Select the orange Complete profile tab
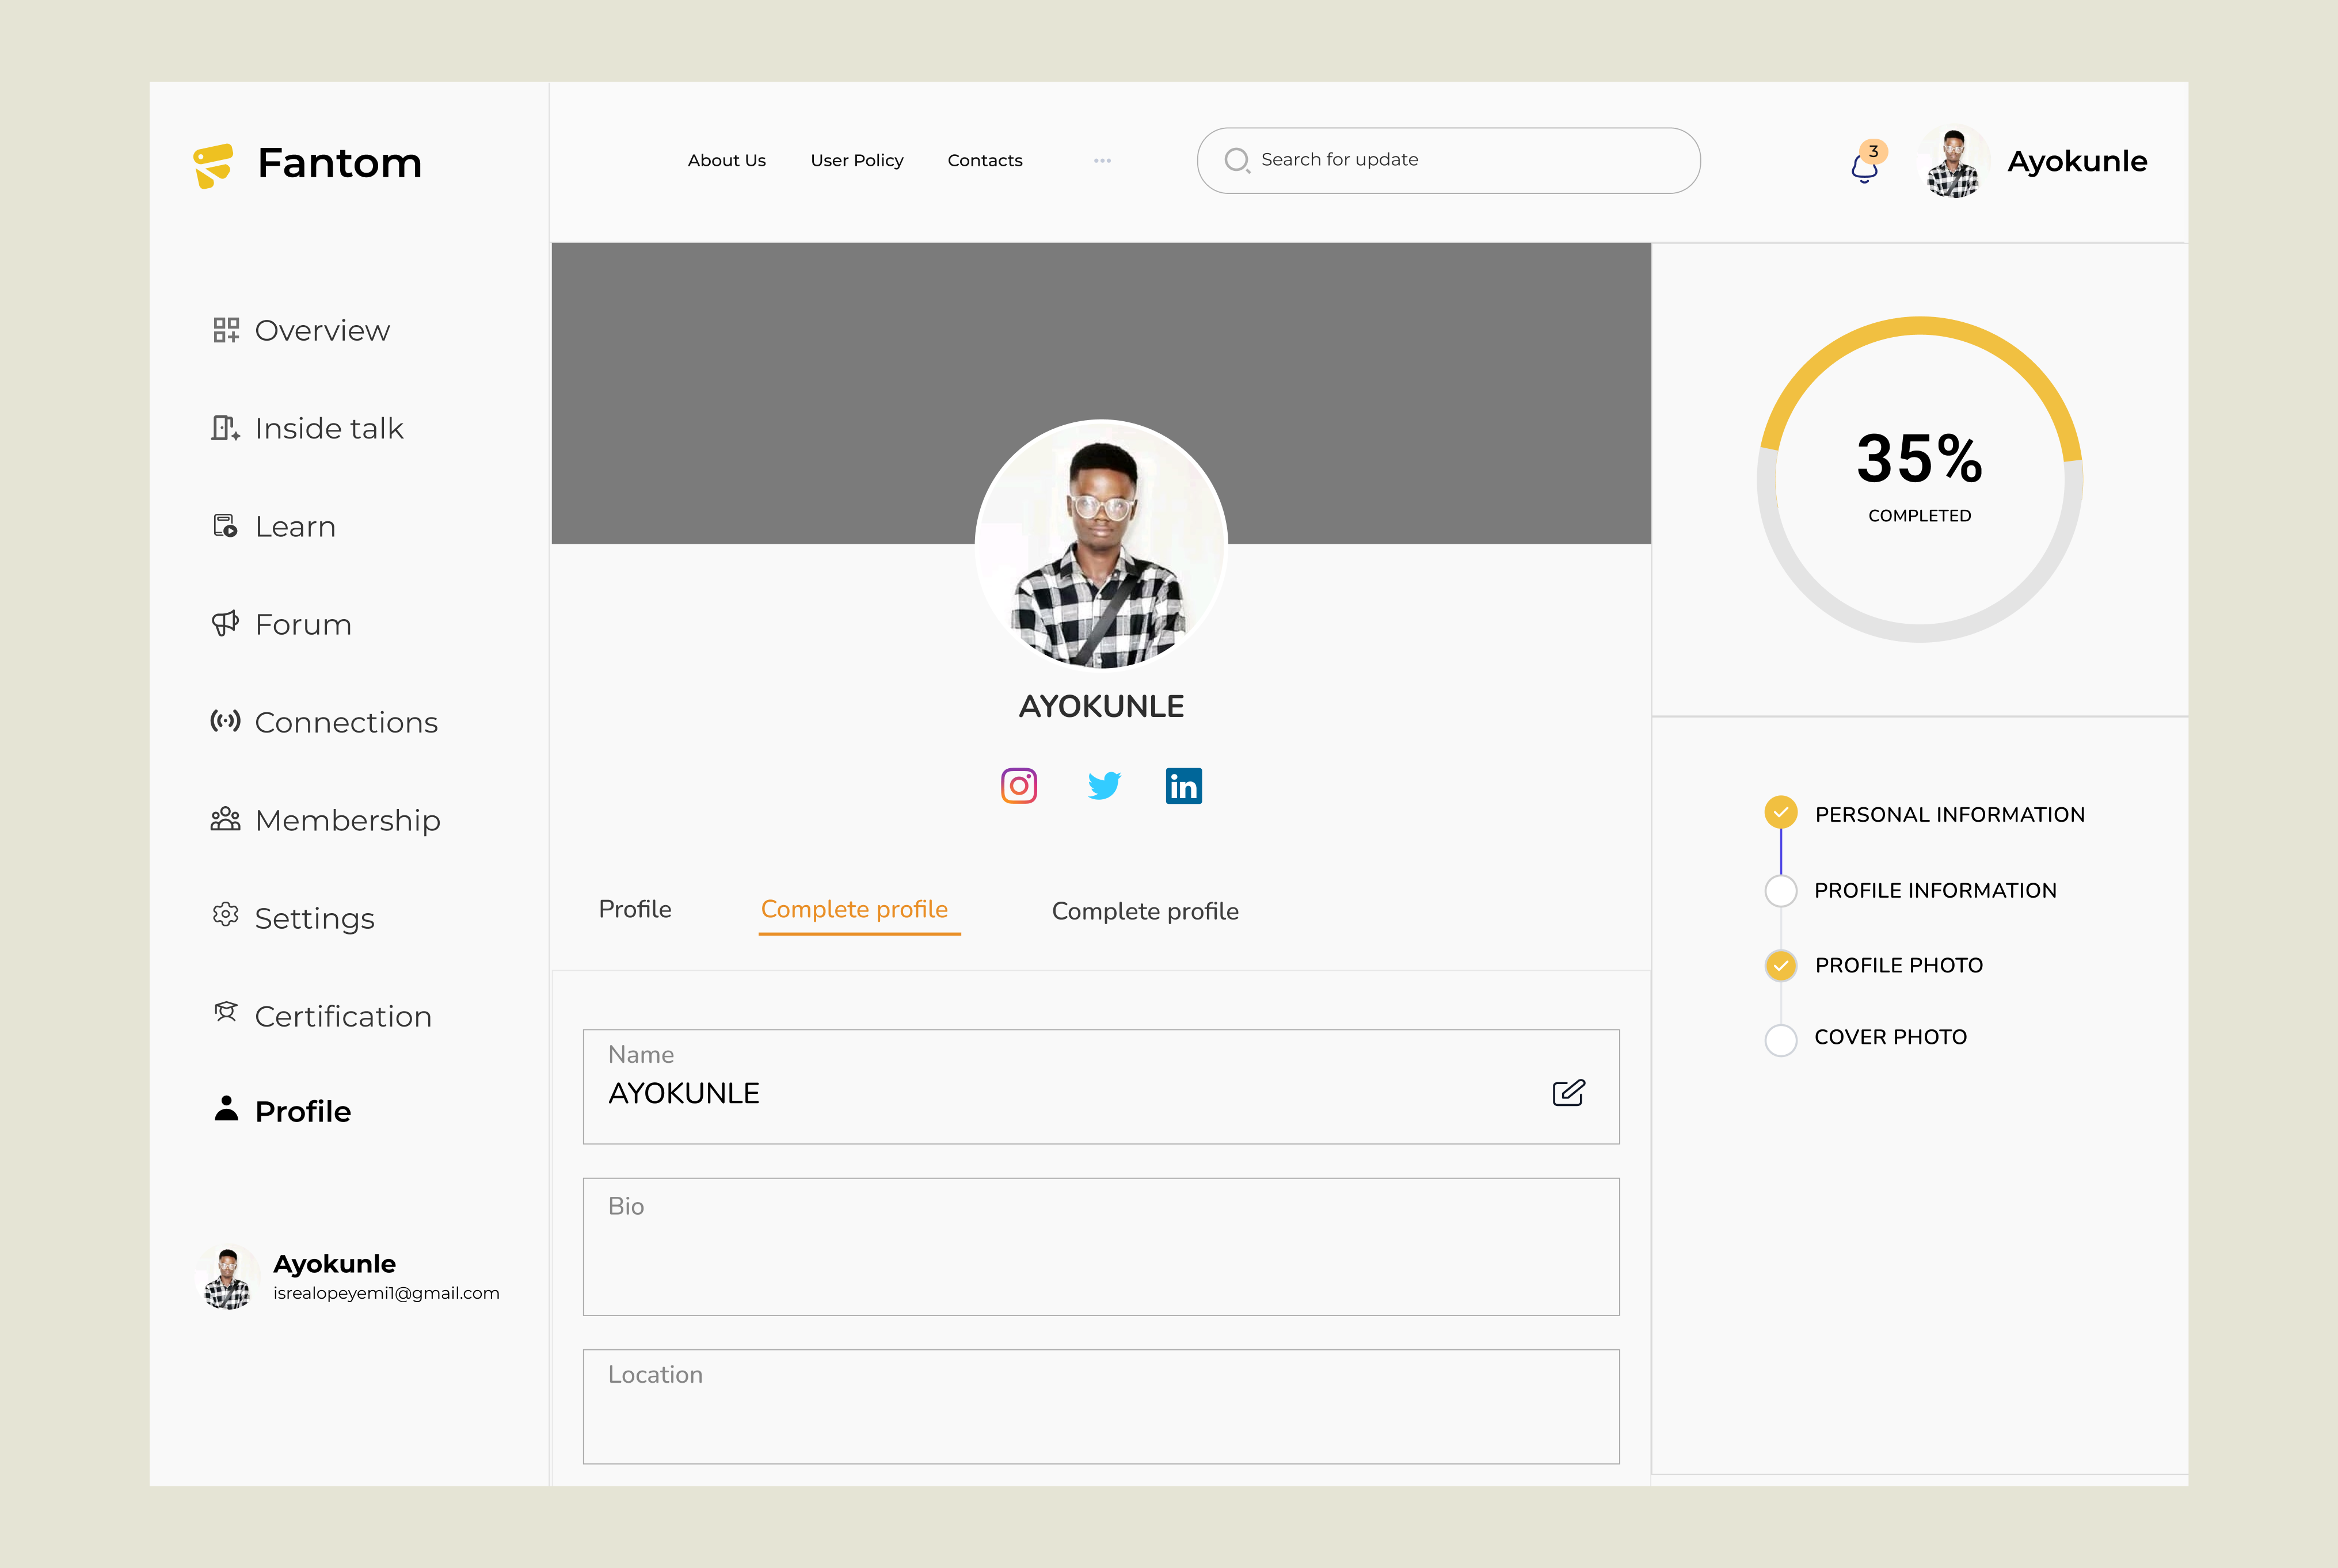 tap(855, 910)
